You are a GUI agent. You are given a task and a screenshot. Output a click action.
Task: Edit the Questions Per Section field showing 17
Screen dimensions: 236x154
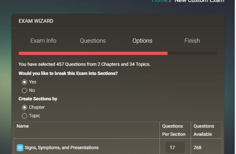point(175,147)
